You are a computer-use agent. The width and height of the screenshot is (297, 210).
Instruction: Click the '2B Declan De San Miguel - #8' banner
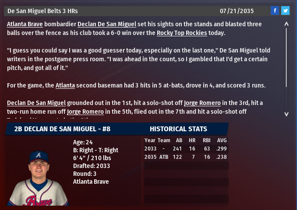coord(62,129)
